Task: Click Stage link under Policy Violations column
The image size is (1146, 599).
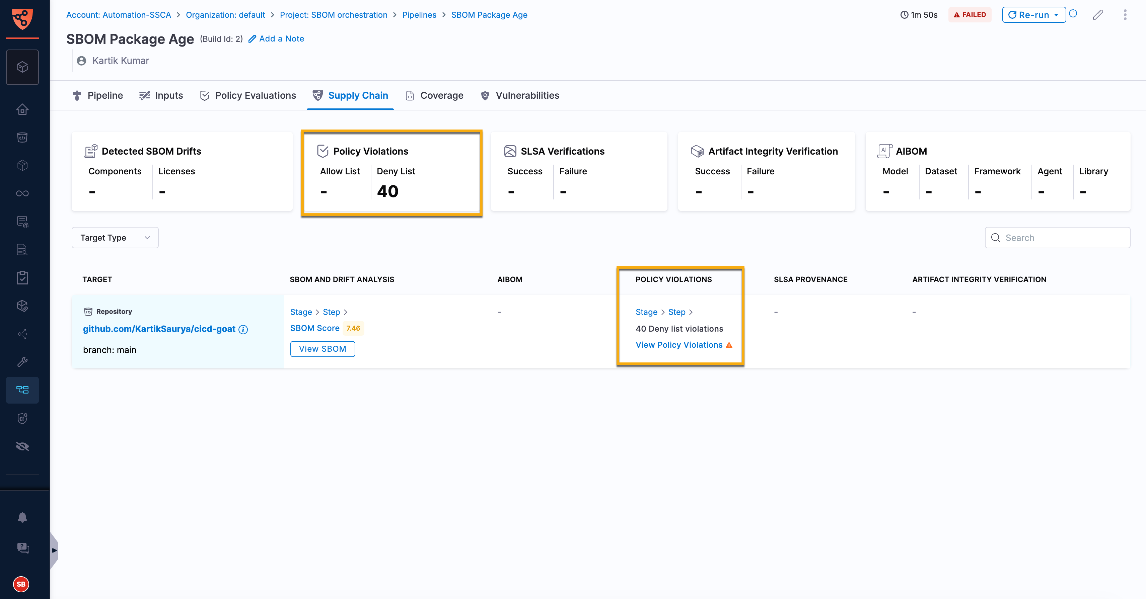Action: 646,312
